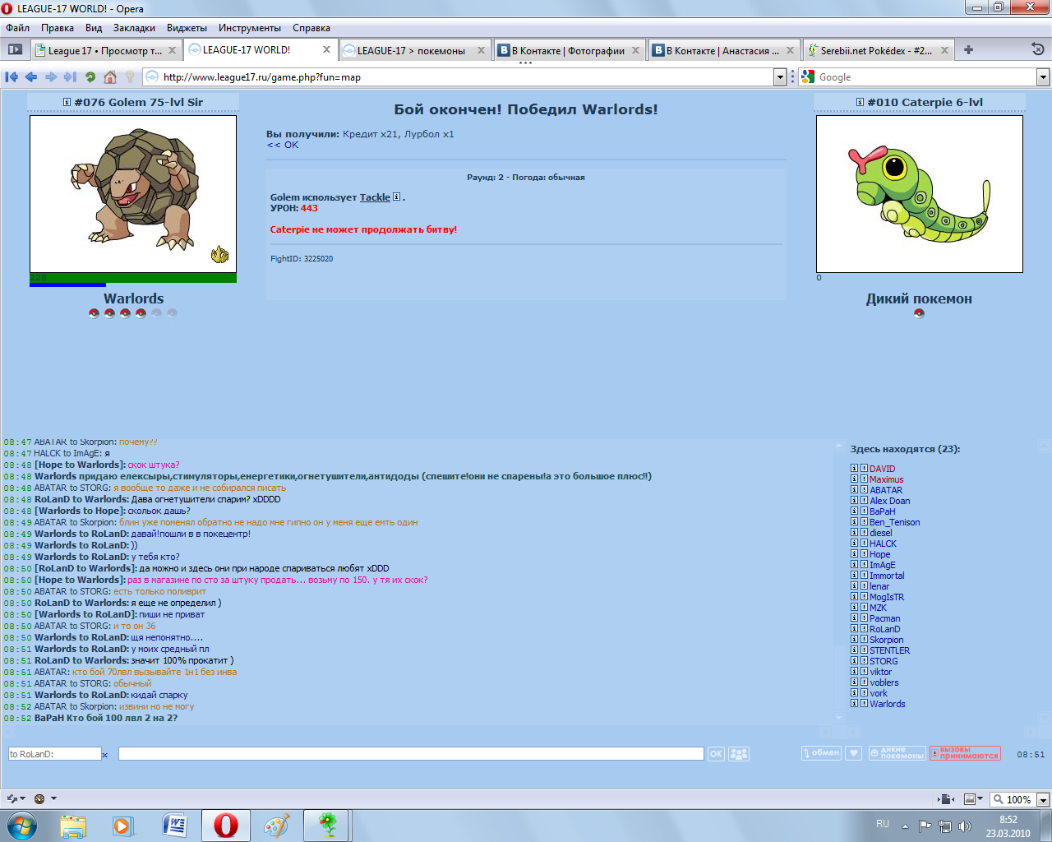Switch to В Контакте | Фотографии tab

(569, 50)
